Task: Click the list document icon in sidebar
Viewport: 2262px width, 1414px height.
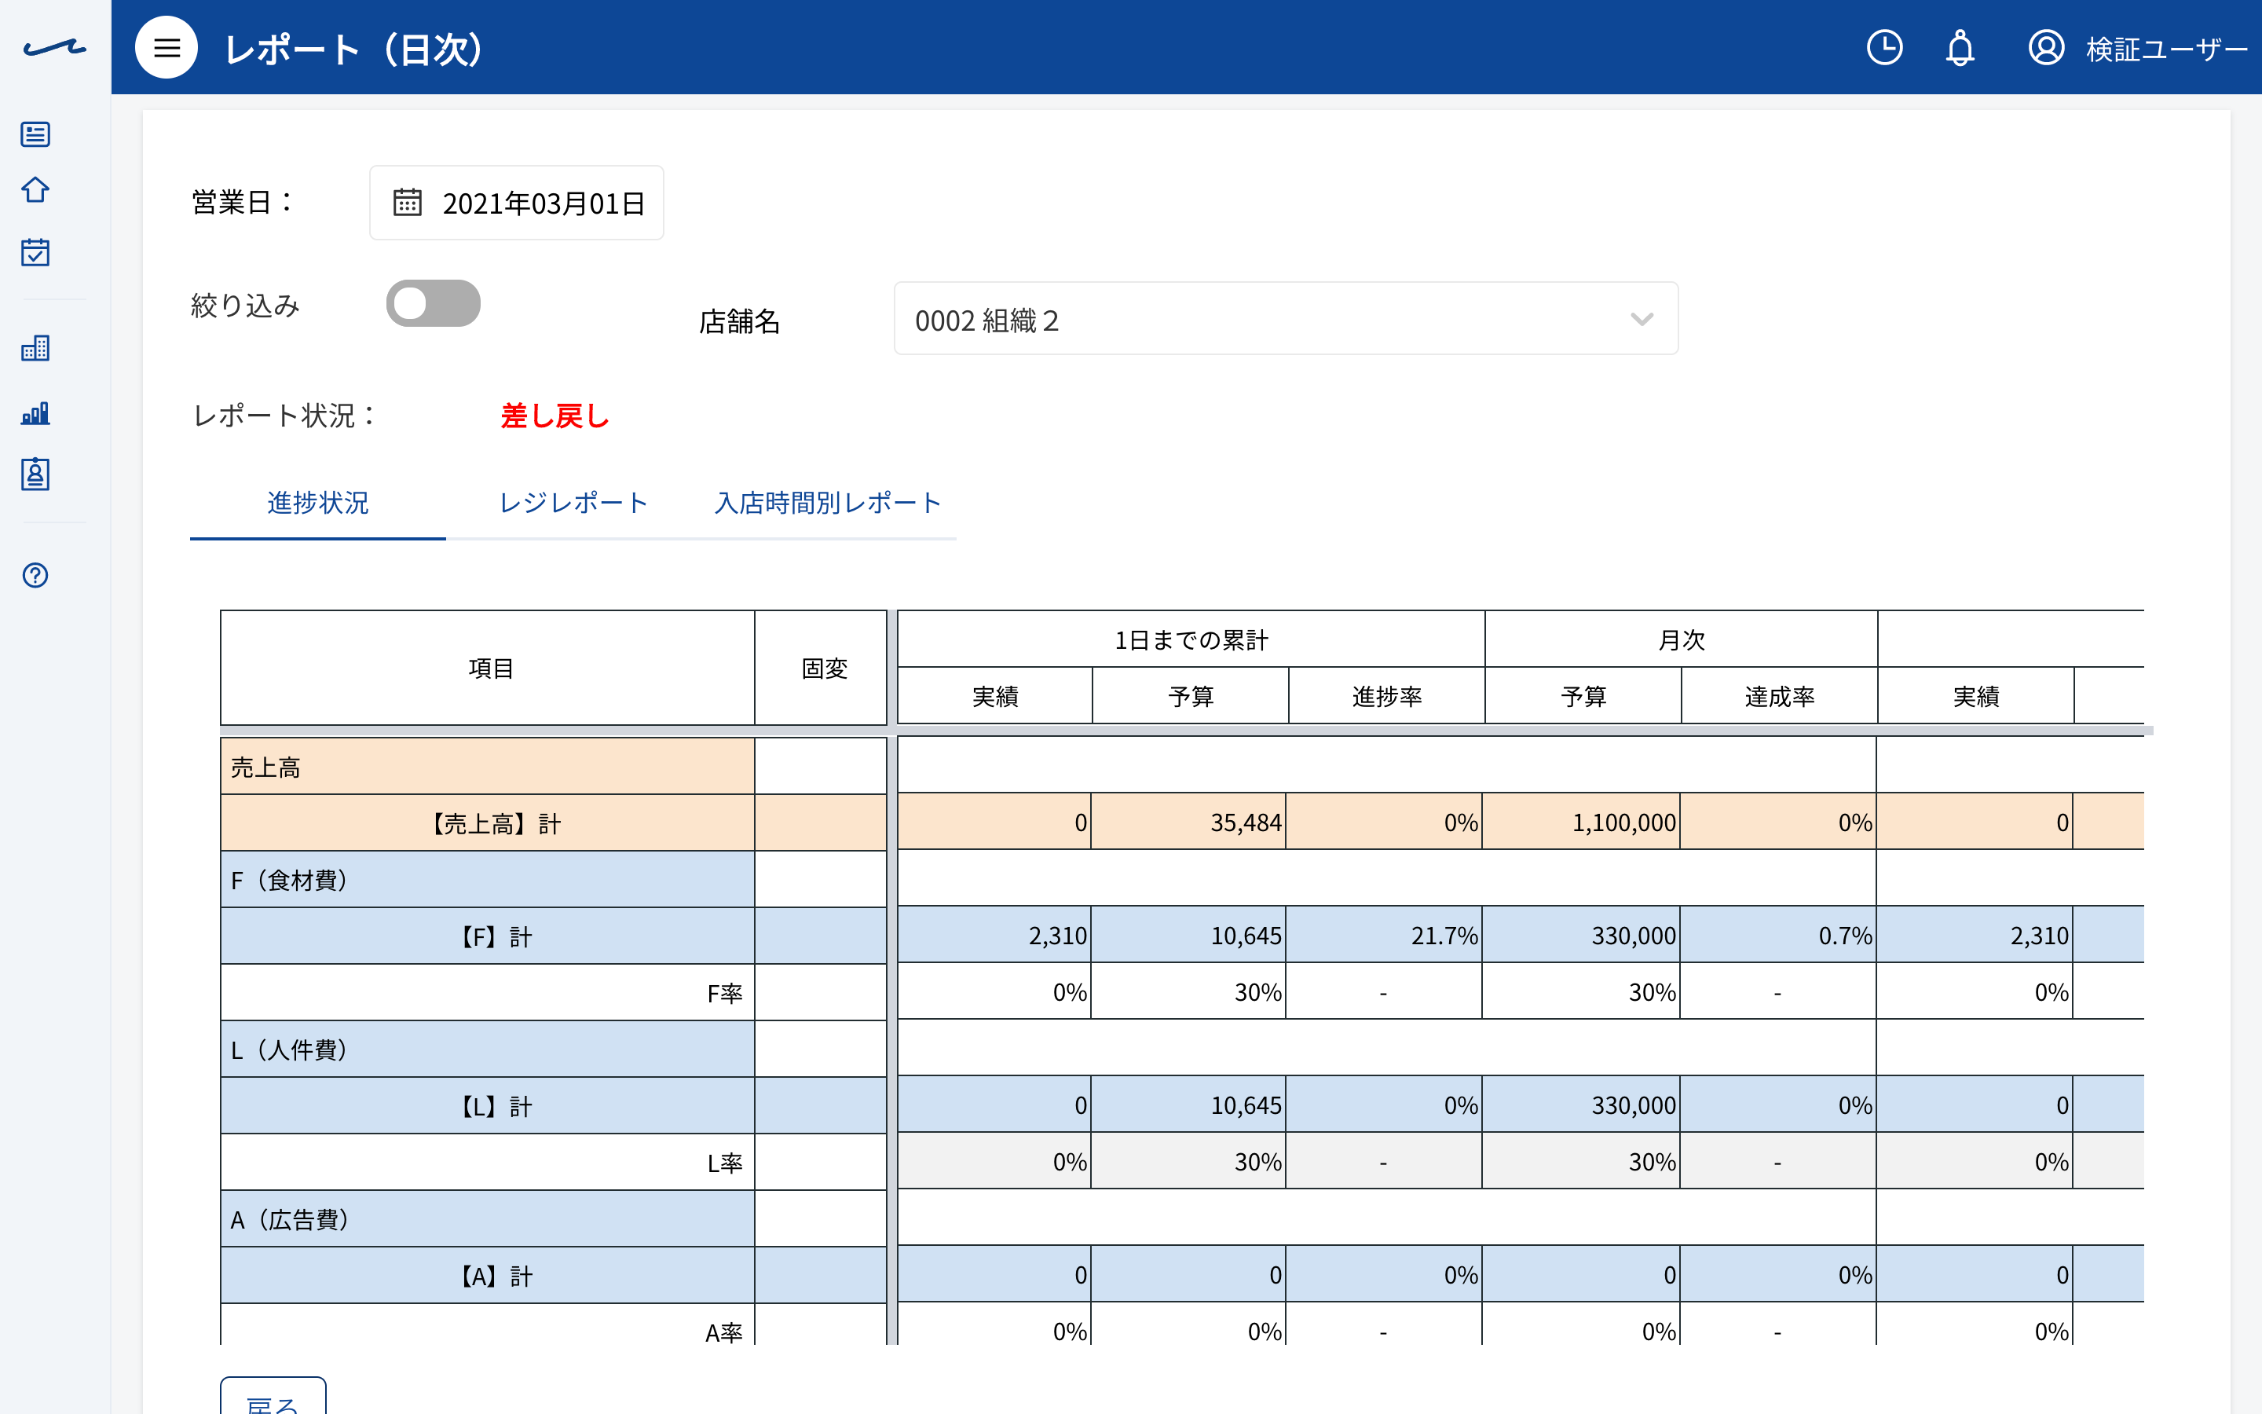Action: [x=35, y=134]
